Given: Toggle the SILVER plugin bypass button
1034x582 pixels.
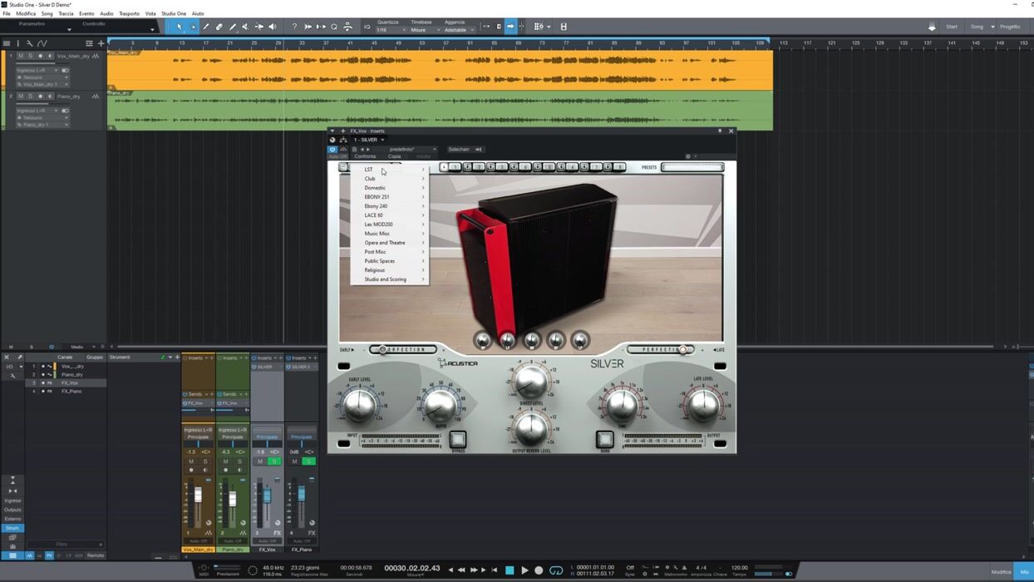Looking at the screenshot, I should 457,439.
